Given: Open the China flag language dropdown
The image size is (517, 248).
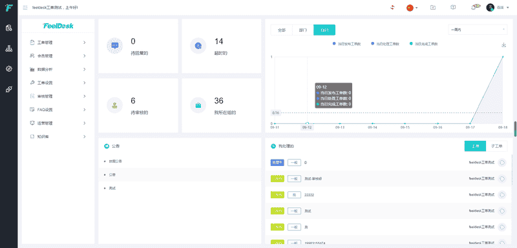Looking at the screenshot, I should (412, 8).
